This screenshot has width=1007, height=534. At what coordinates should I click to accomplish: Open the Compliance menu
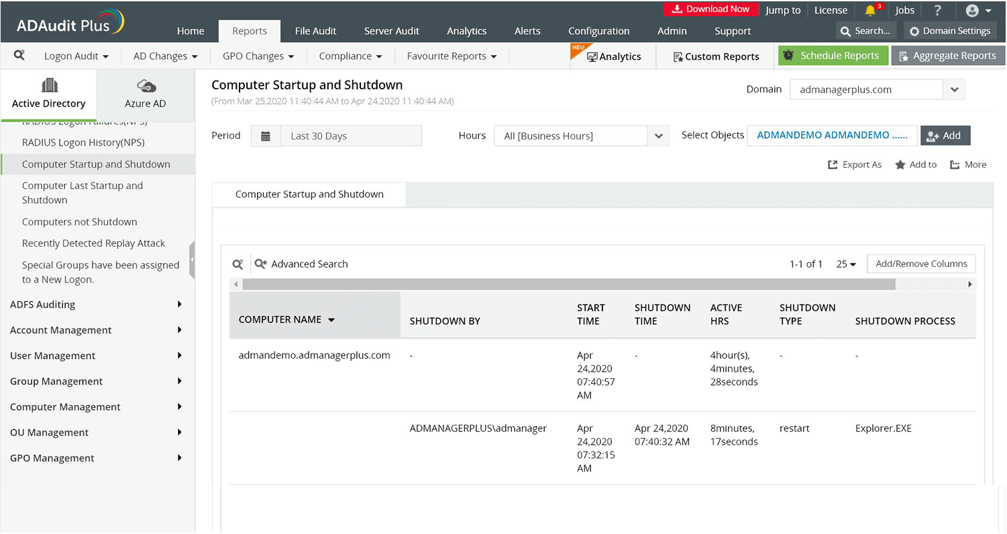[350, 56]
